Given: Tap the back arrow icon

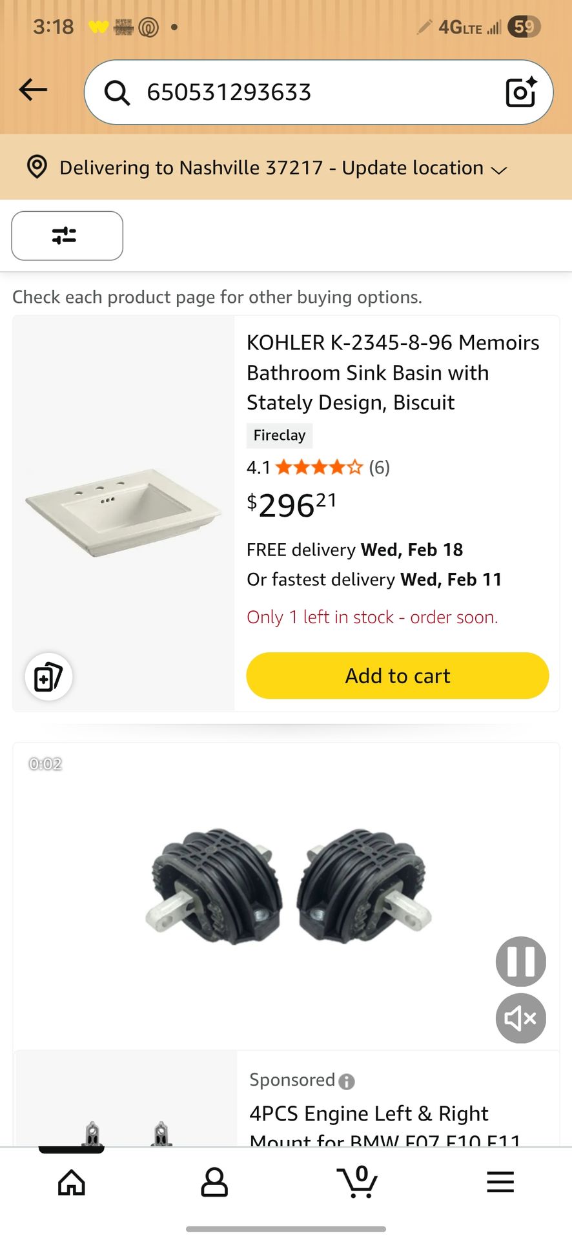Looking at the screenshot, I should (x=34, y=90).
